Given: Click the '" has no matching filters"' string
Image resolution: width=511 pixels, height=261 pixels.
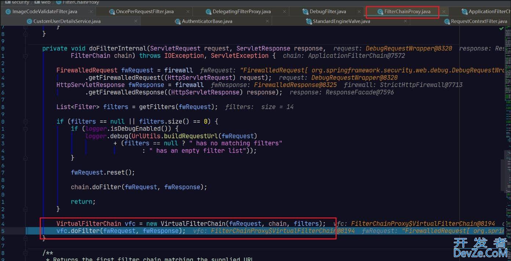Looking at the screenshot, I should pos(236,143).
